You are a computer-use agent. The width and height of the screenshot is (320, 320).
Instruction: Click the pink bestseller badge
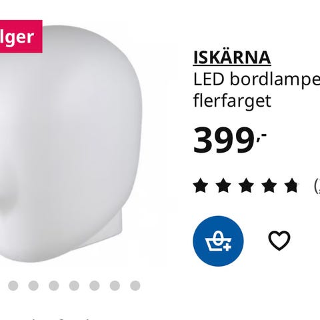point(21,37)
